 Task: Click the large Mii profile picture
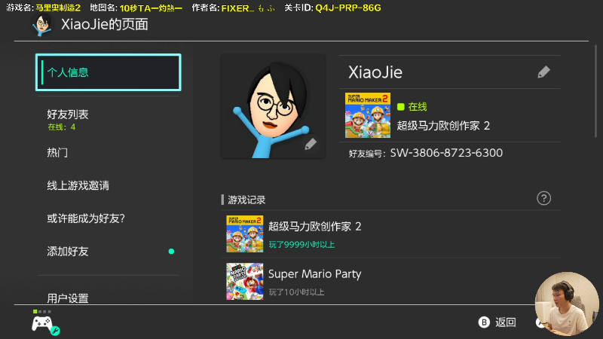(x=273, y=106)
